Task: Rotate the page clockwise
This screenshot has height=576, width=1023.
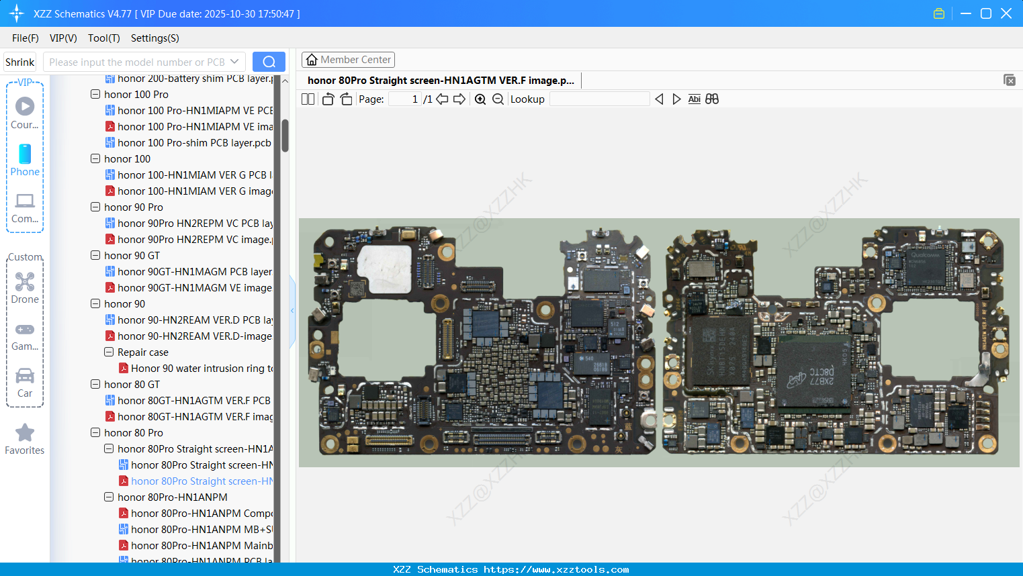Action: point(346,99)
